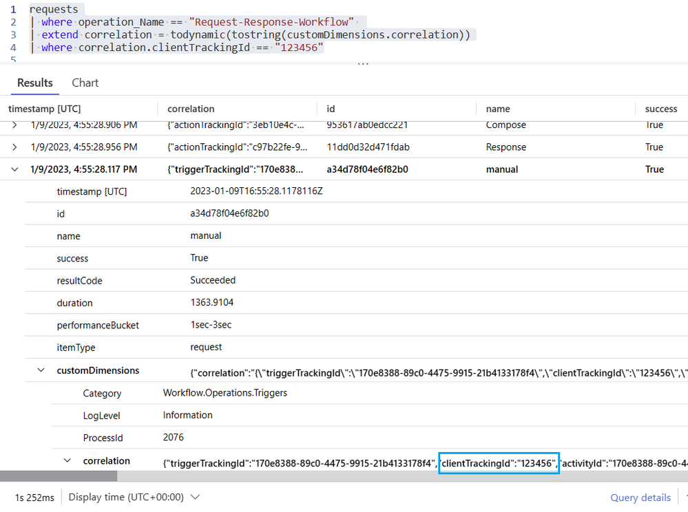Screen dimensions: 688x512
Task: Sort by correlation column header
Action: click(x=191, y=109)
